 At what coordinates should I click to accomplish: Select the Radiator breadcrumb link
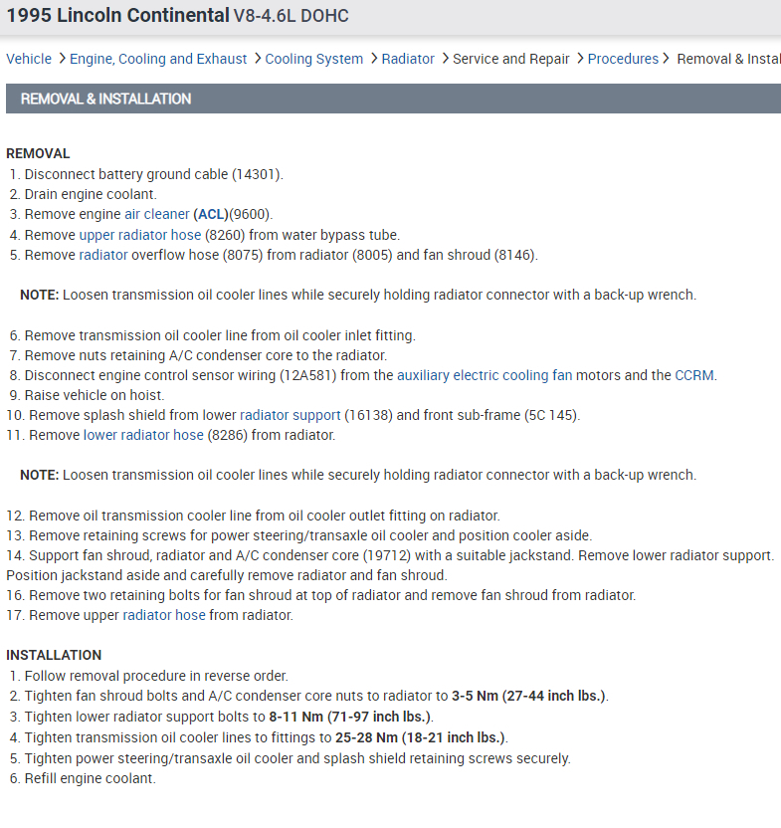tap(408, 59)
